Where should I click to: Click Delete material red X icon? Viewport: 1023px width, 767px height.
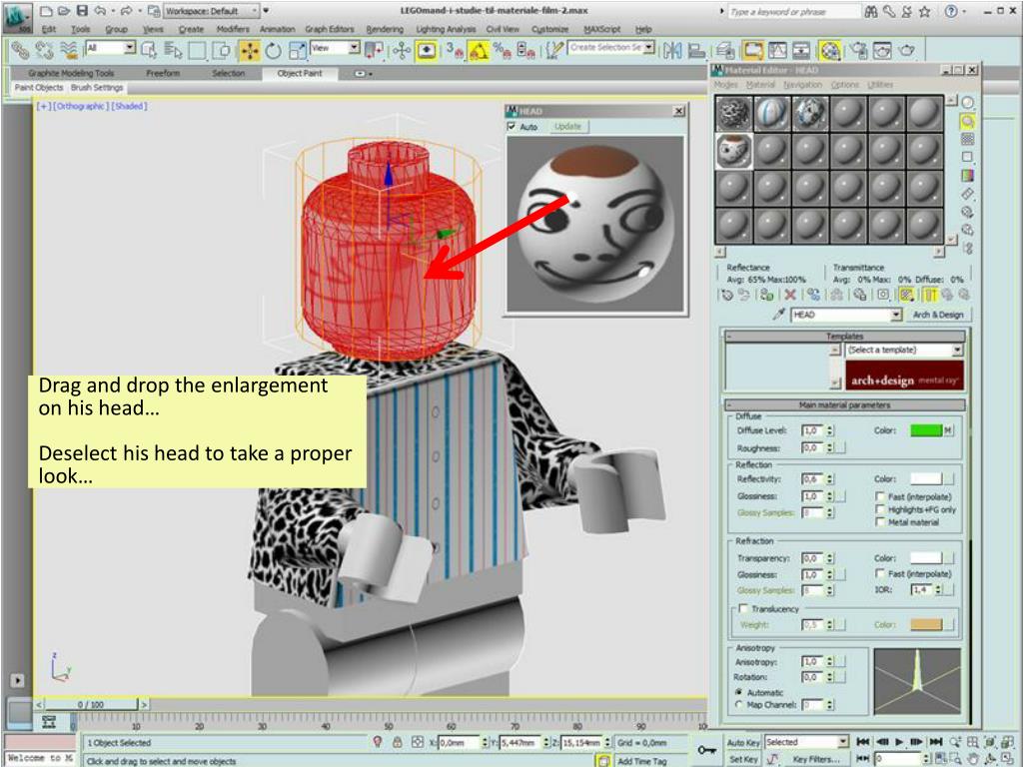coord(790,295)
